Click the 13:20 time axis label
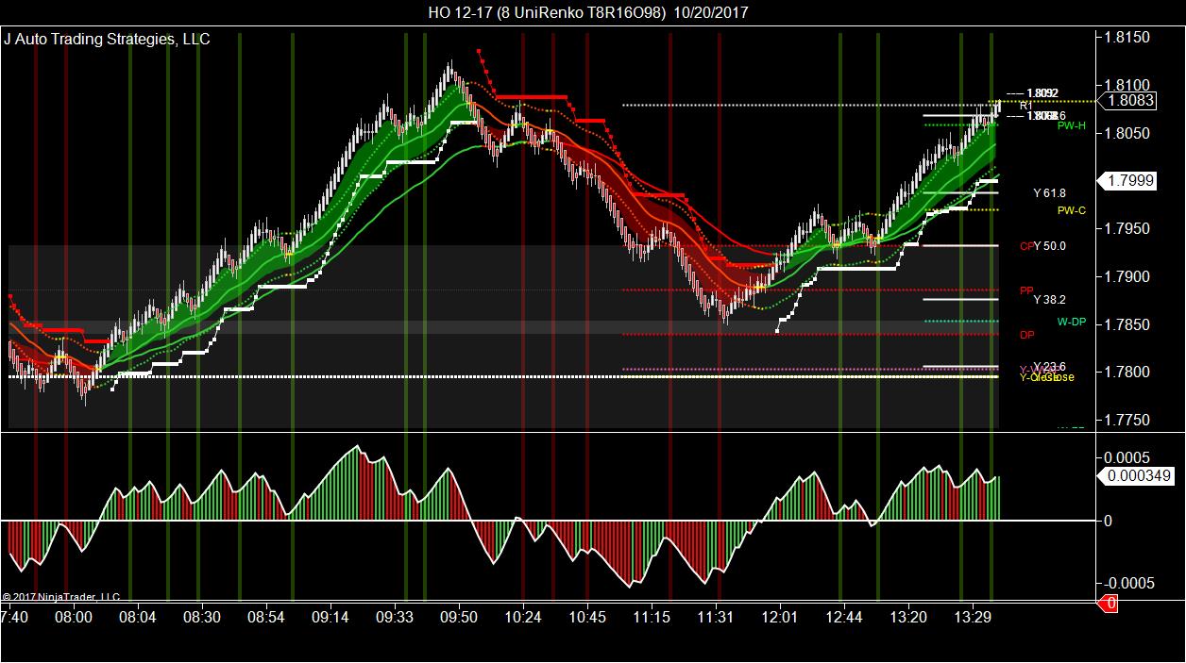This screenshot has height=663, width=1186. [x=908, y=618]
